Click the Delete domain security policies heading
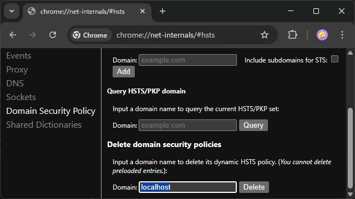The width and height of the screenshot is (355, 199). coord(164,144)
